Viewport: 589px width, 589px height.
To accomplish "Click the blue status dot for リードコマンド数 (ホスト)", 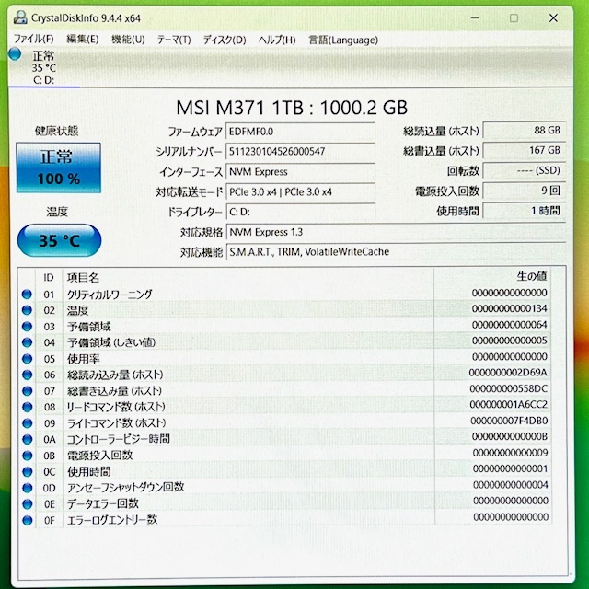I will (x=27, y=407).
